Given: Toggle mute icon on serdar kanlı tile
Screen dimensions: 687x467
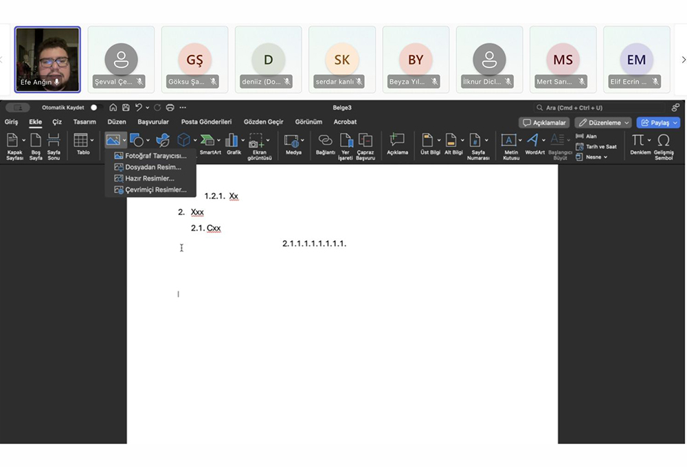Looking at the screenshot, I should click(359, 82).
